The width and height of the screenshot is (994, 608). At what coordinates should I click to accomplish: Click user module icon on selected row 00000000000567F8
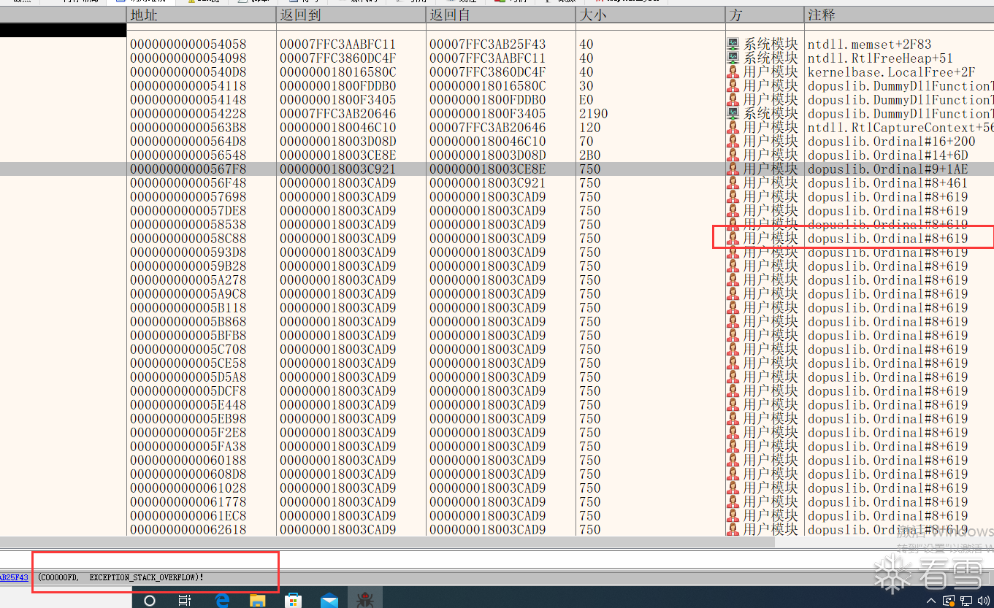tap(733, 169)
